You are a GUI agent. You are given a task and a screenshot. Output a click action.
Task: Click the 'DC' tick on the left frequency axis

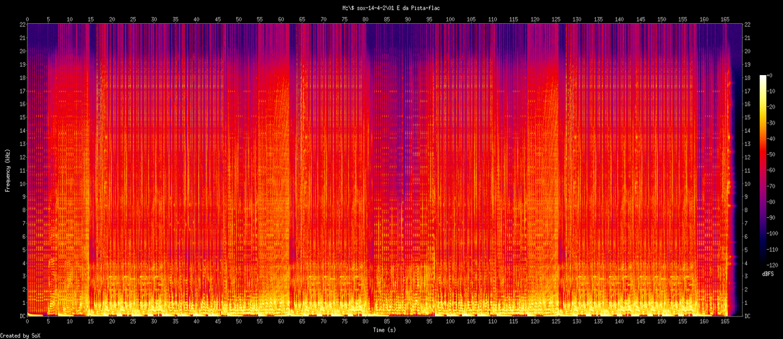[x=22, y=316]
